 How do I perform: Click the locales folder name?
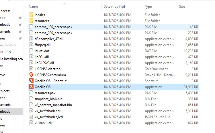tap(40, 15)
